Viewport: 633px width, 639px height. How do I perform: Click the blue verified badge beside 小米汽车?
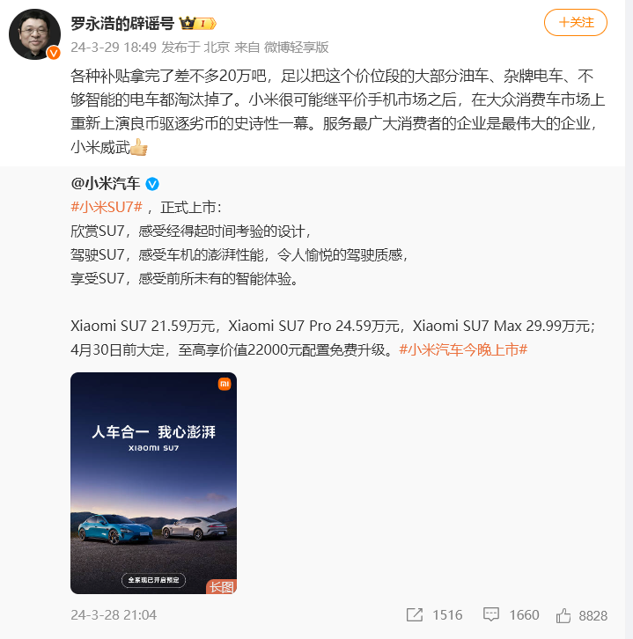coord(152,184)
